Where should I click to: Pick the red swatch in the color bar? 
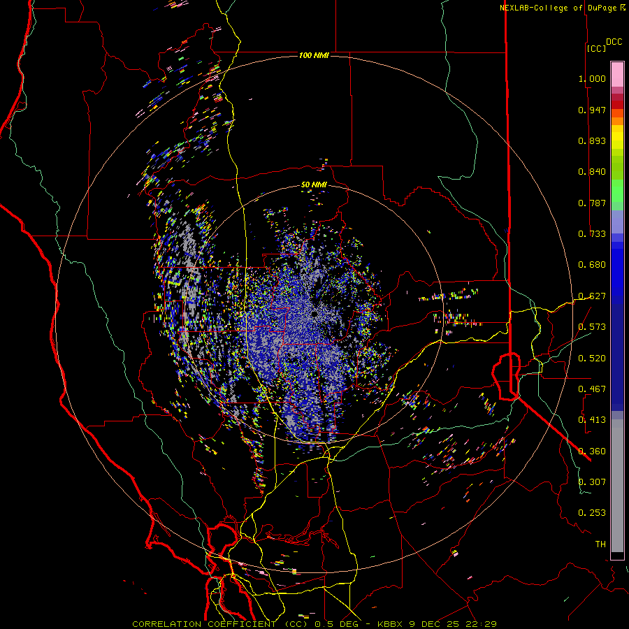tap(617, 105)
